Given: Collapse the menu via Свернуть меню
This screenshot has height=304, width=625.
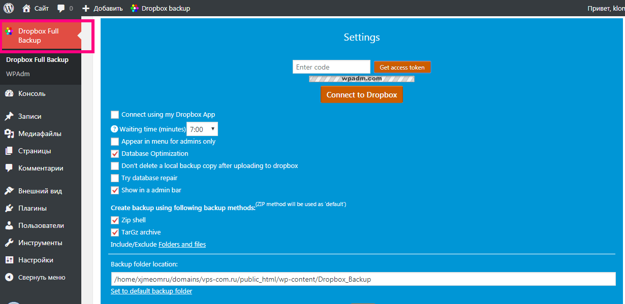Looking at the screenshot, I should [41, 277].
